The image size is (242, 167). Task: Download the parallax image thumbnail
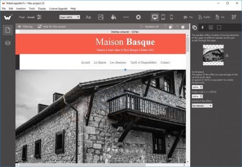227,55
